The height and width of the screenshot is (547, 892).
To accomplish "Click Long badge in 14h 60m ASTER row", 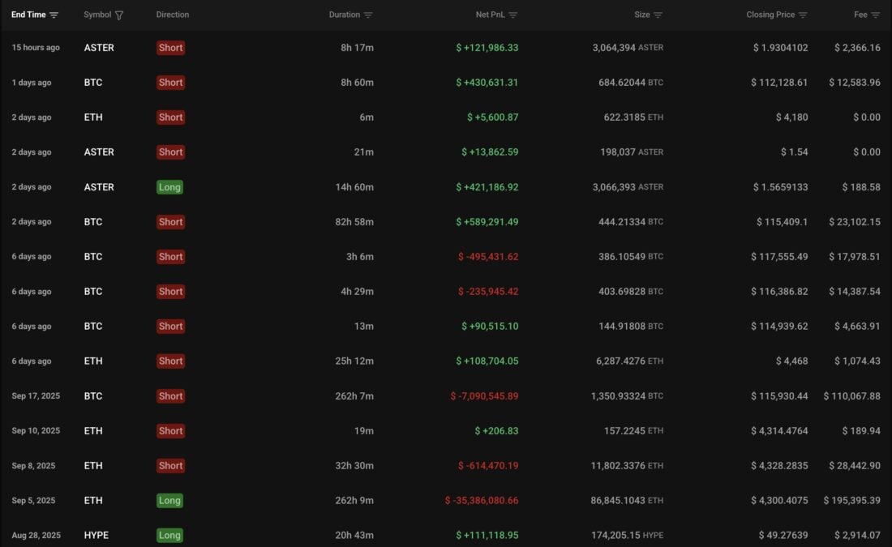I will tap(169, 187).
